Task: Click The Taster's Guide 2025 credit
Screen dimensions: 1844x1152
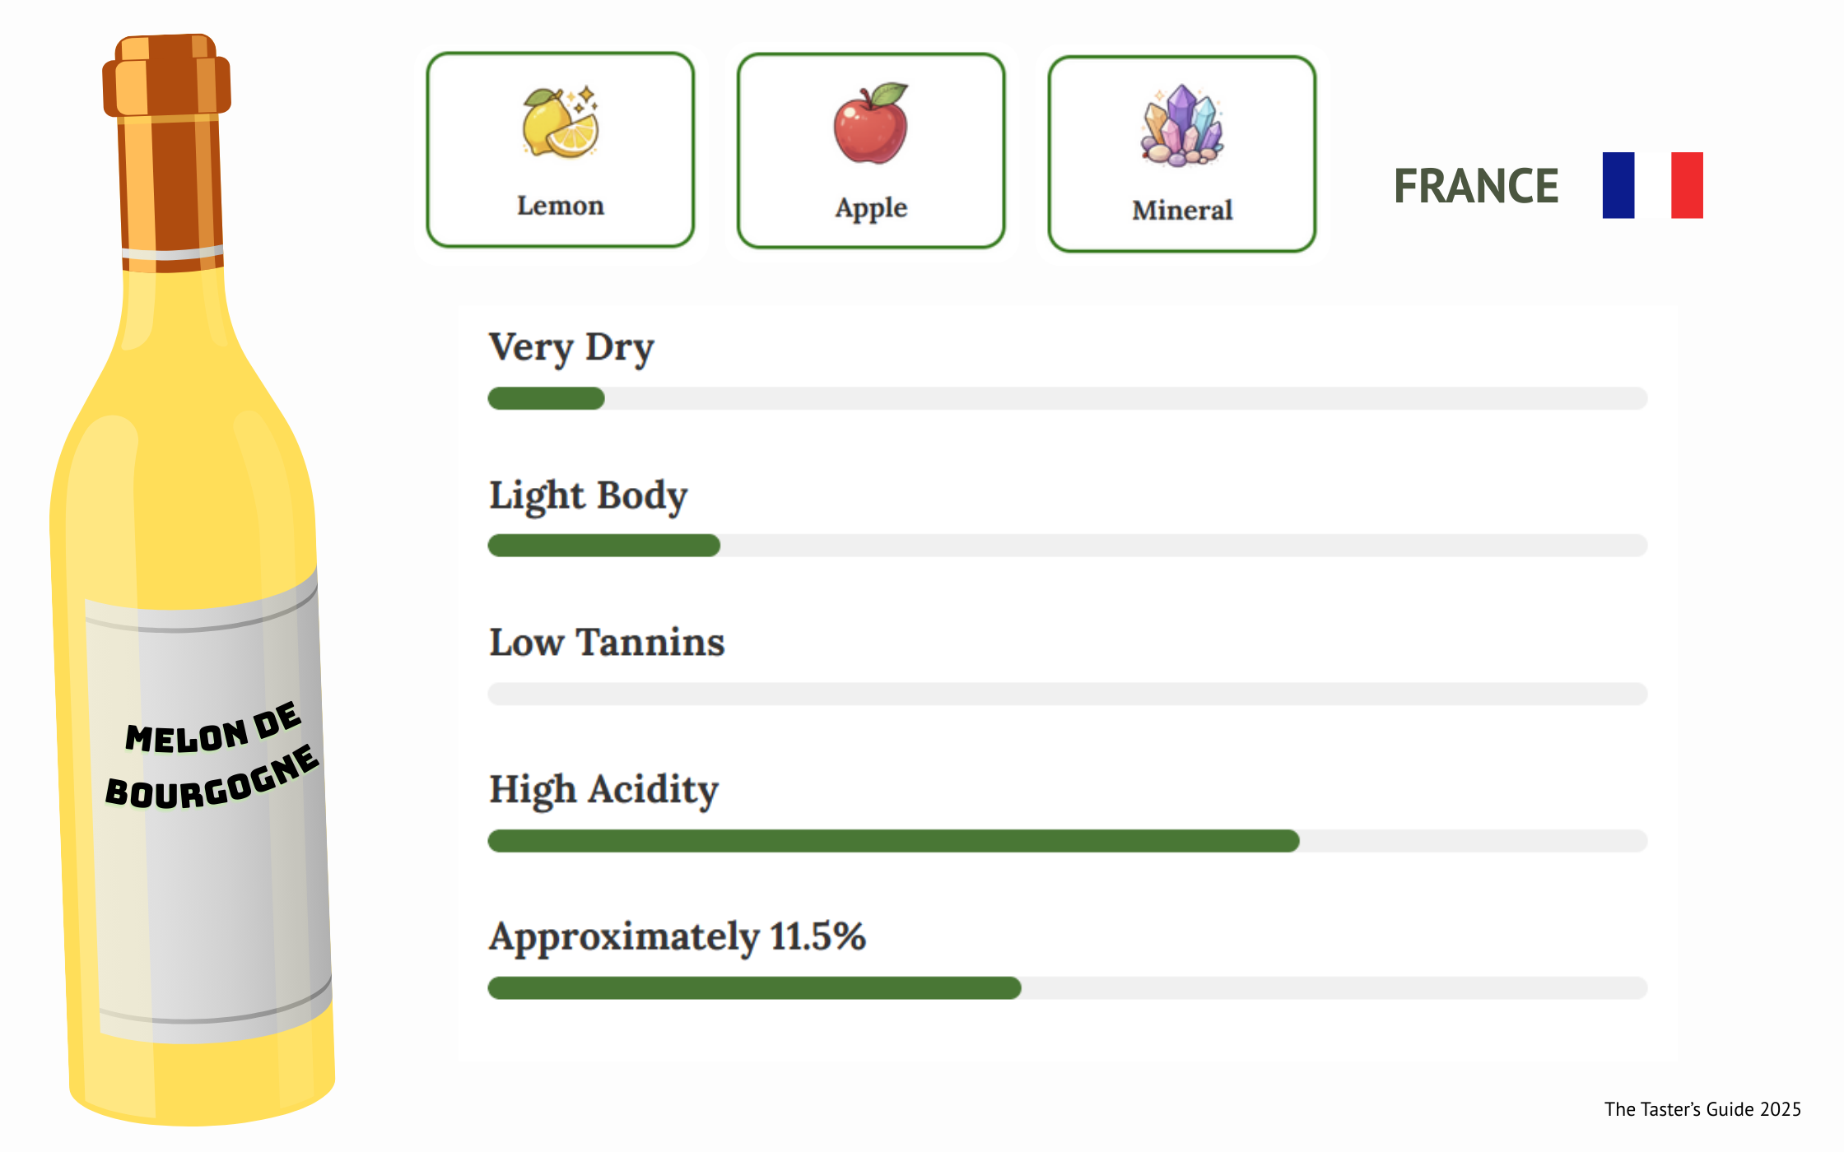Action: (x=1702, y=1109)
